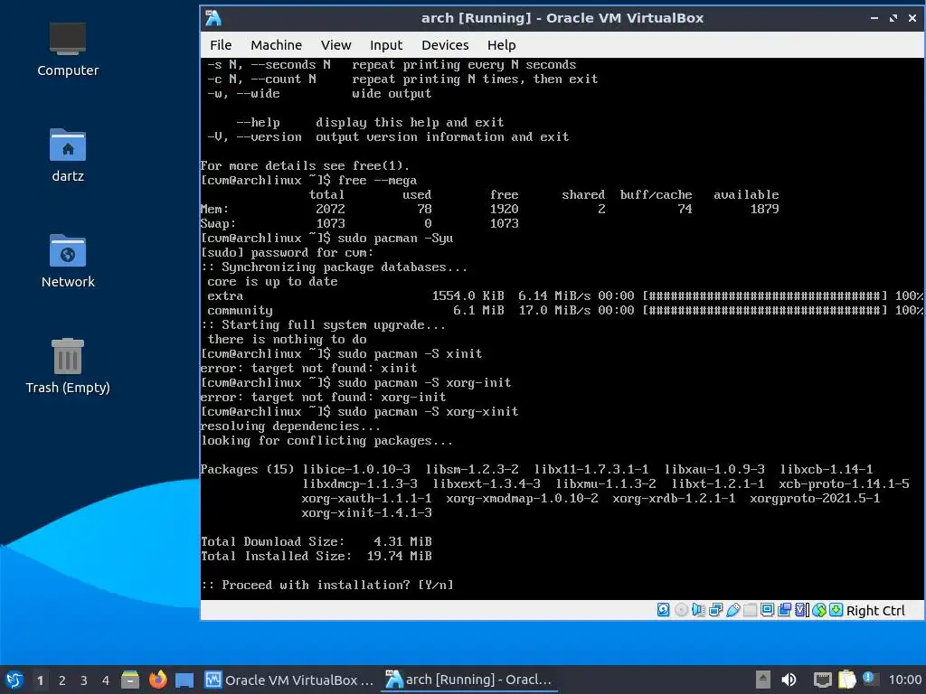
Task: Click the keyboard capture green arrow icon
Action: point(836,610)
